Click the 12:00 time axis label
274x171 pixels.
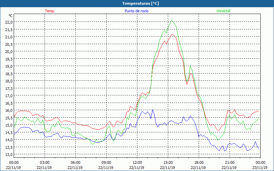coord(137,163)
